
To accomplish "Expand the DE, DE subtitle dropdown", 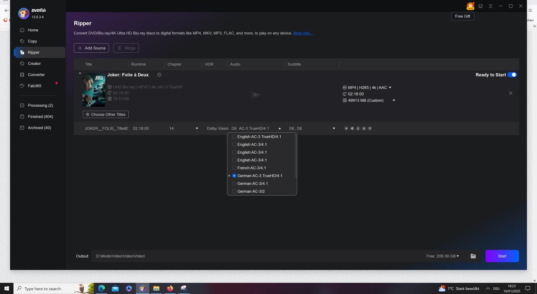I will coord(334,129).
